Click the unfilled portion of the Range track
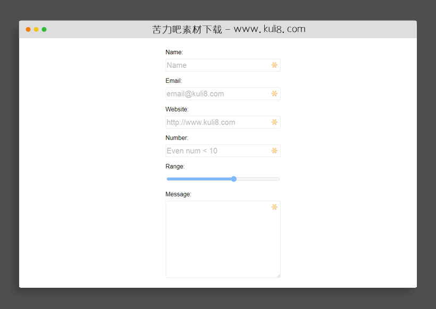 coord(258,179)
